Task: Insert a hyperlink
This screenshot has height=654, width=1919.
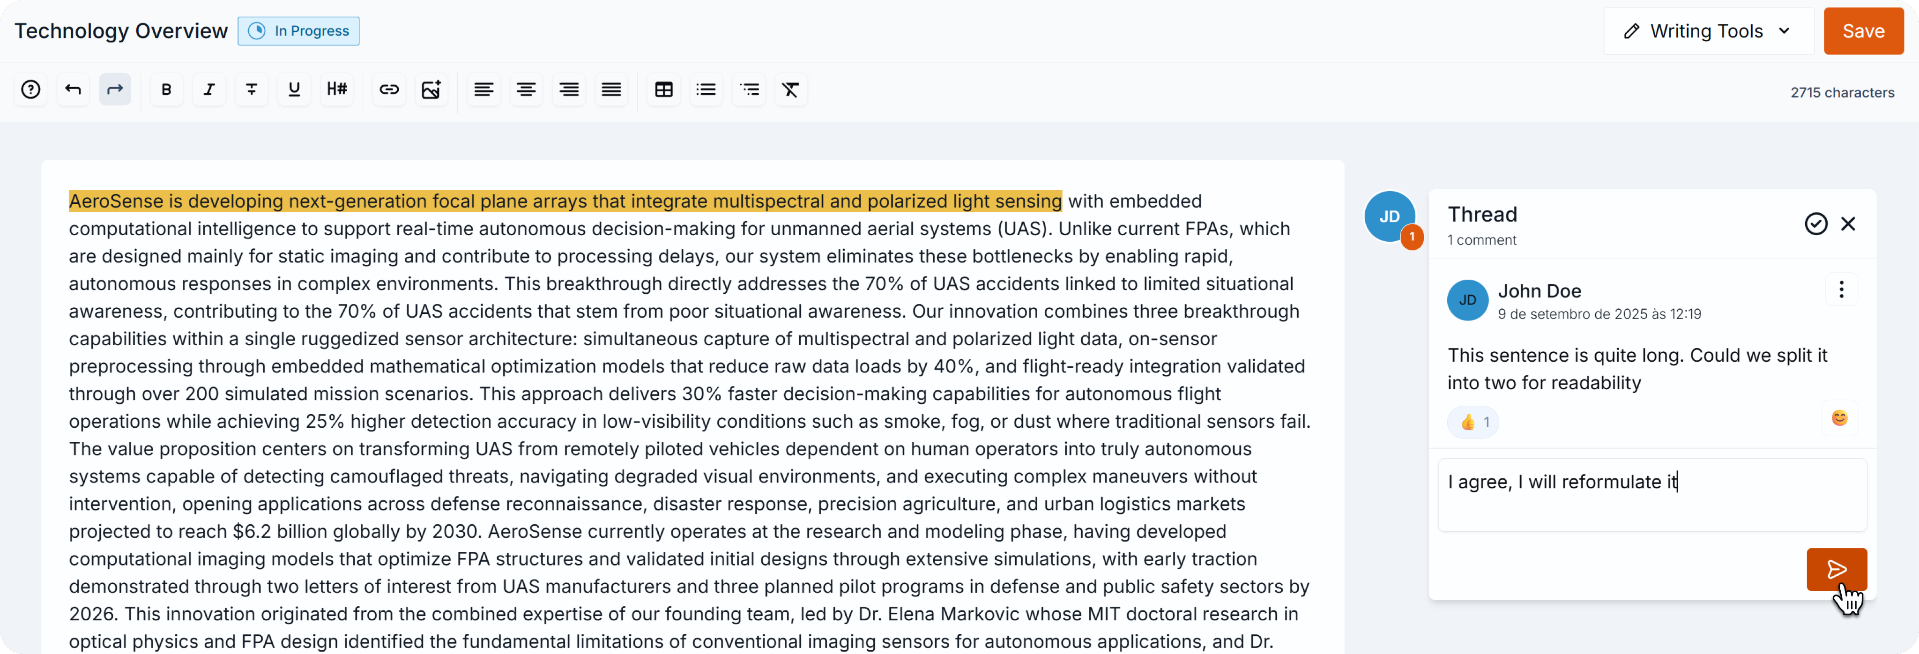Action: [x=389, y=90]
